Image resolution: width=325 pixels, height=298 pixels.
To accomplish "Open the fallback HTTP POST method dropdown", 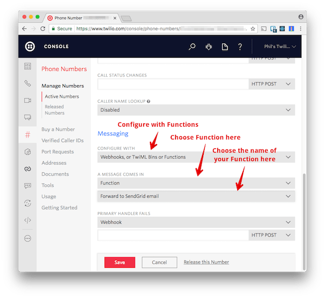I will [271, 235].
